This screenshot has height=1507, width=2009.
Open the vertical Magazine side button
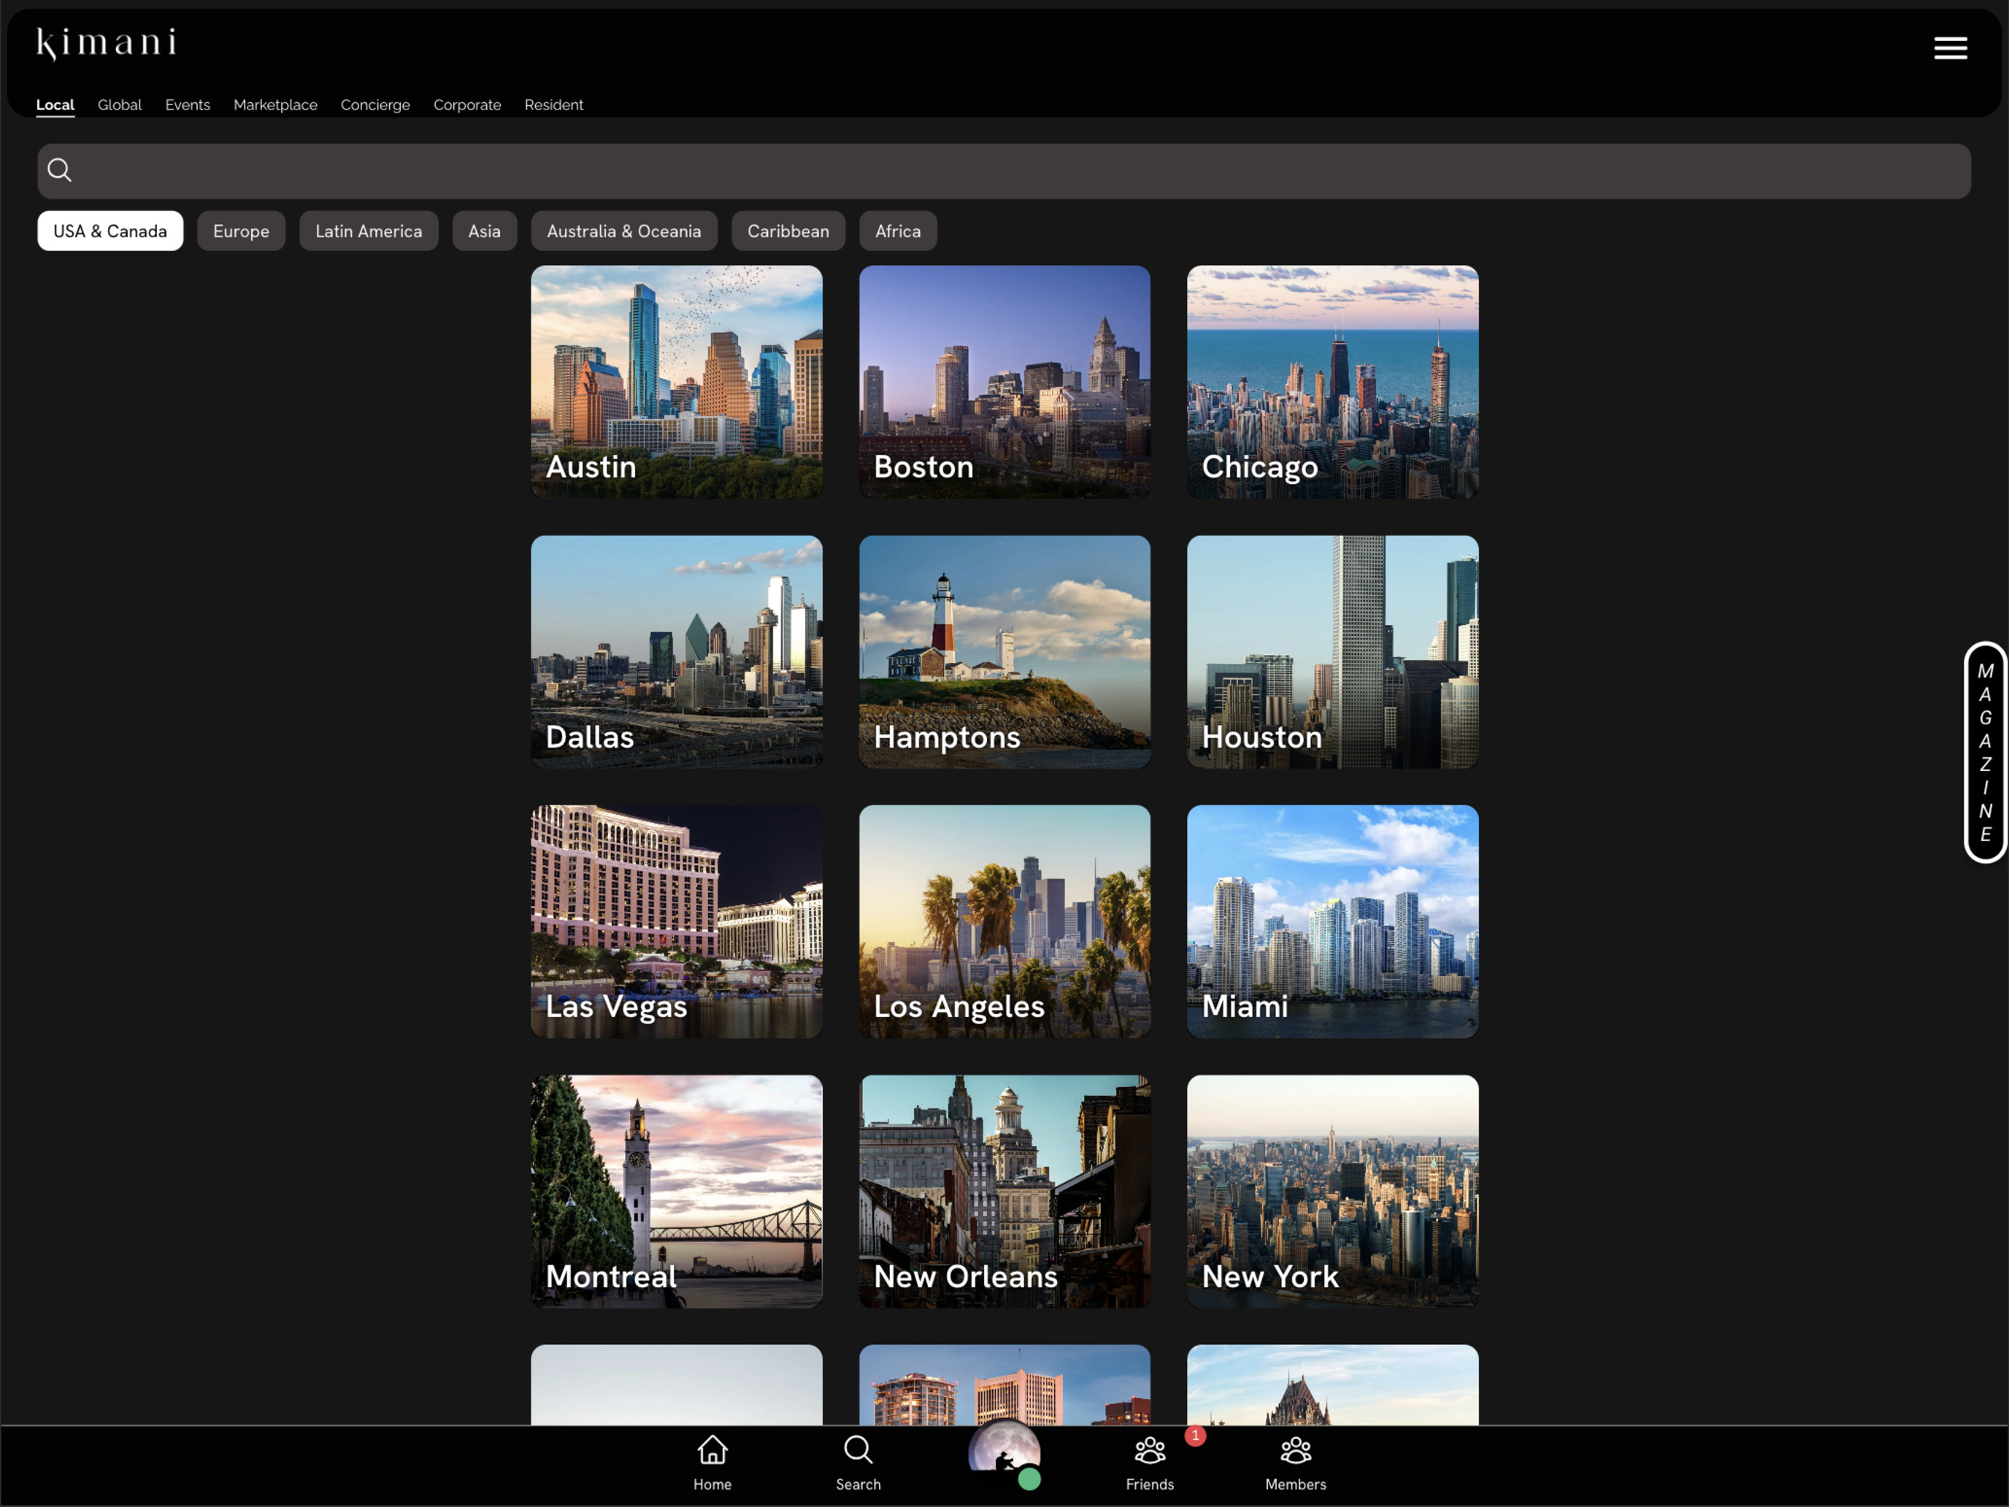[x=1984, y=752]
